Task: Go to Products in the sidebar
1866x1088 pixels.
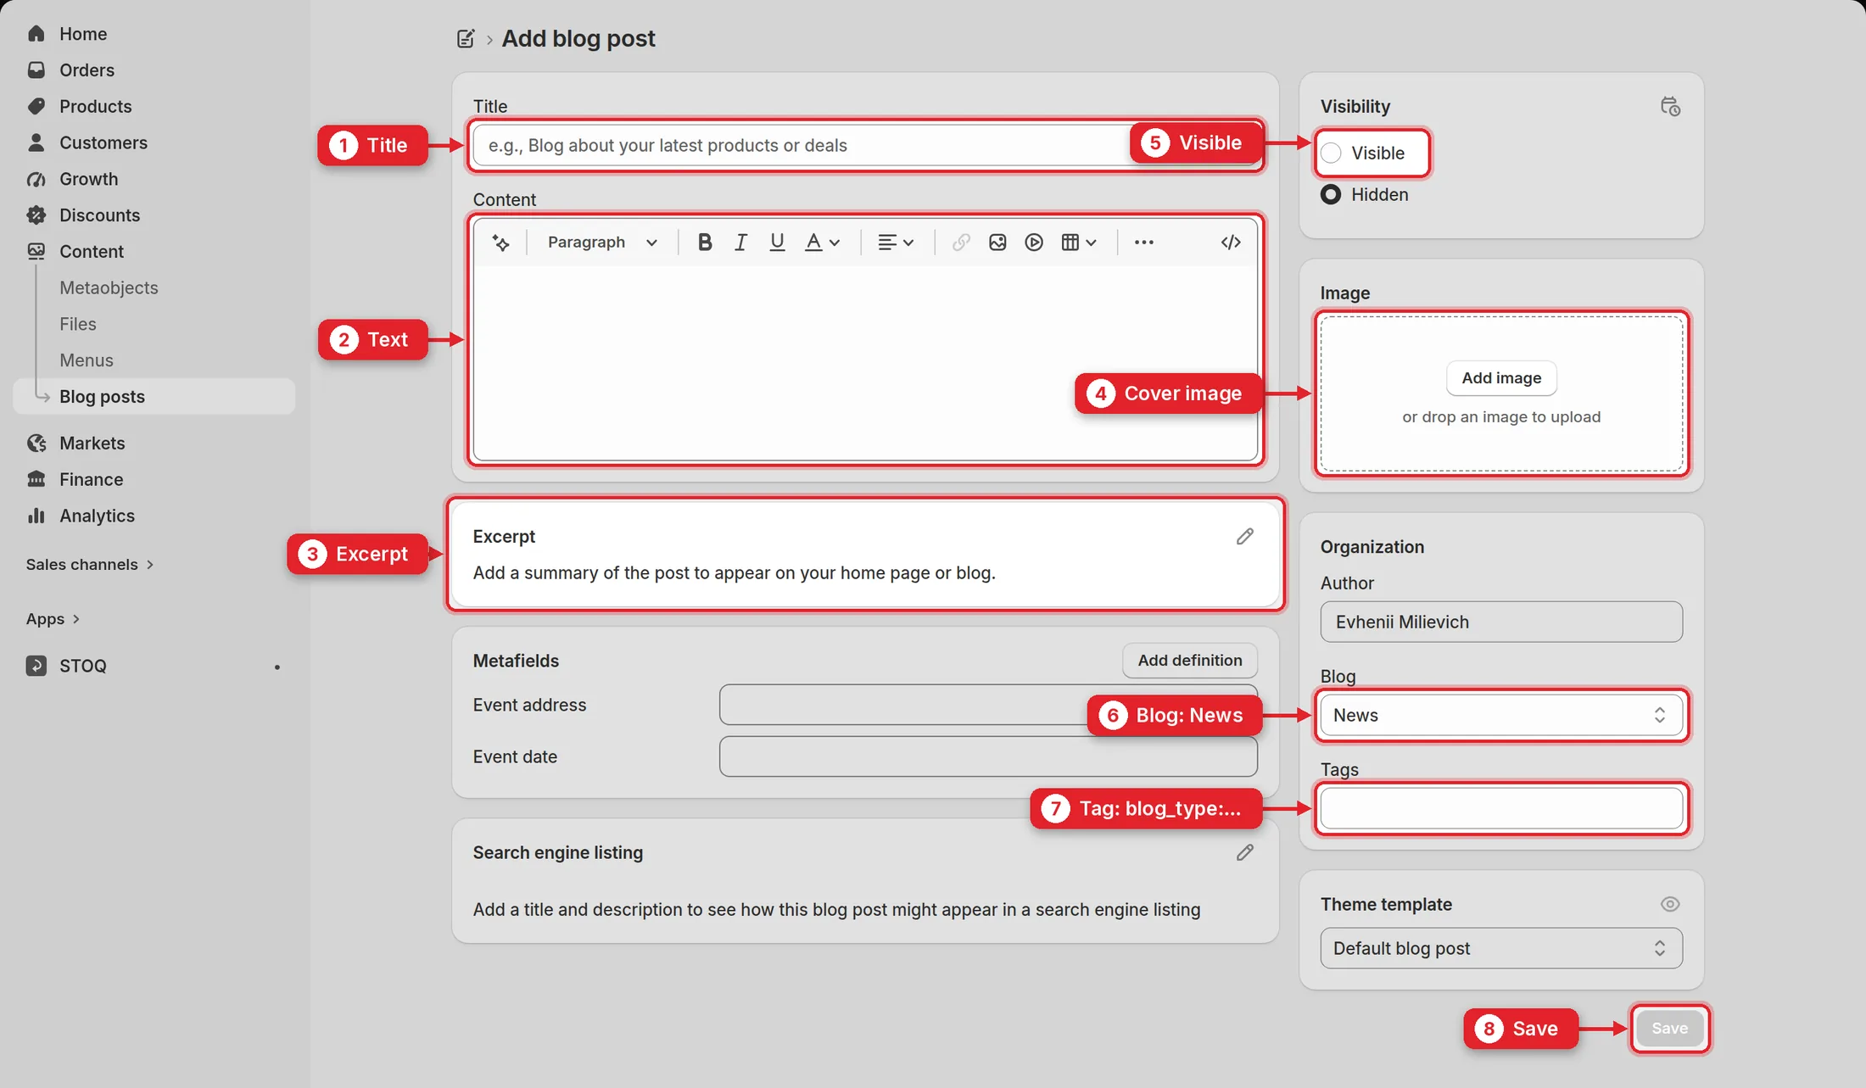Action: point(95,106)
